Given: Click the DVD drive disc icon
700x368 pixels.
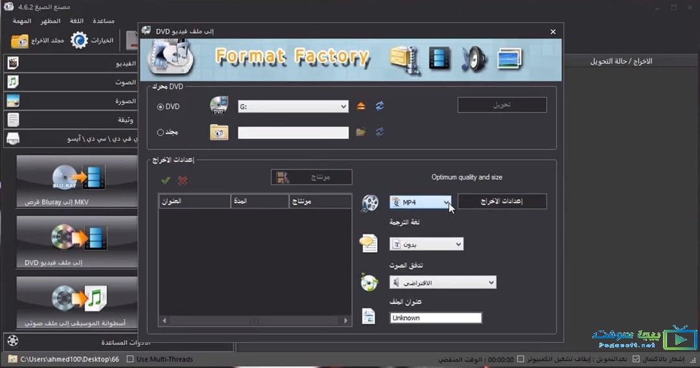Looking at the screenshot, I should [x=219, y=105].
